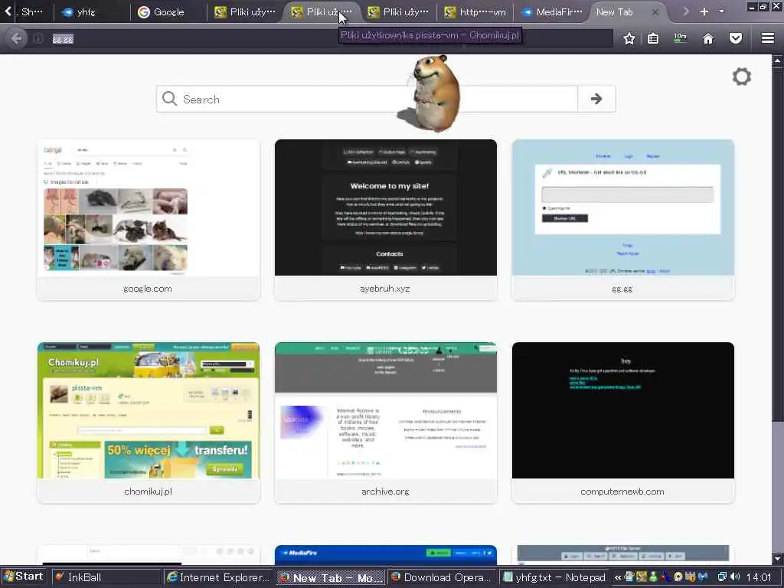Click the browser back arrow button
This screenshot has width=784, height=588.
[16, 38]
